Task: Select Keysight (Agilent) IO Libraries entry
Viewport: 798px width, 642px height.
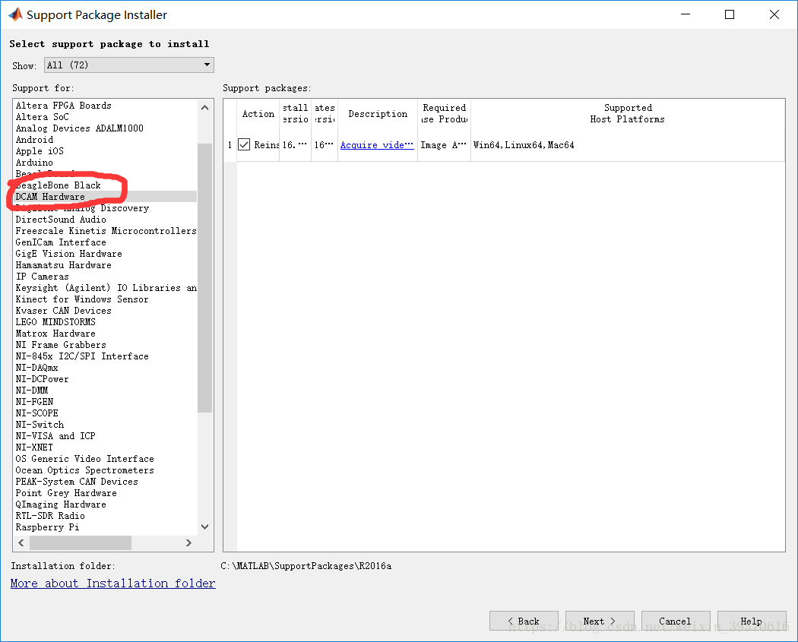Action: tap(106, 288)
